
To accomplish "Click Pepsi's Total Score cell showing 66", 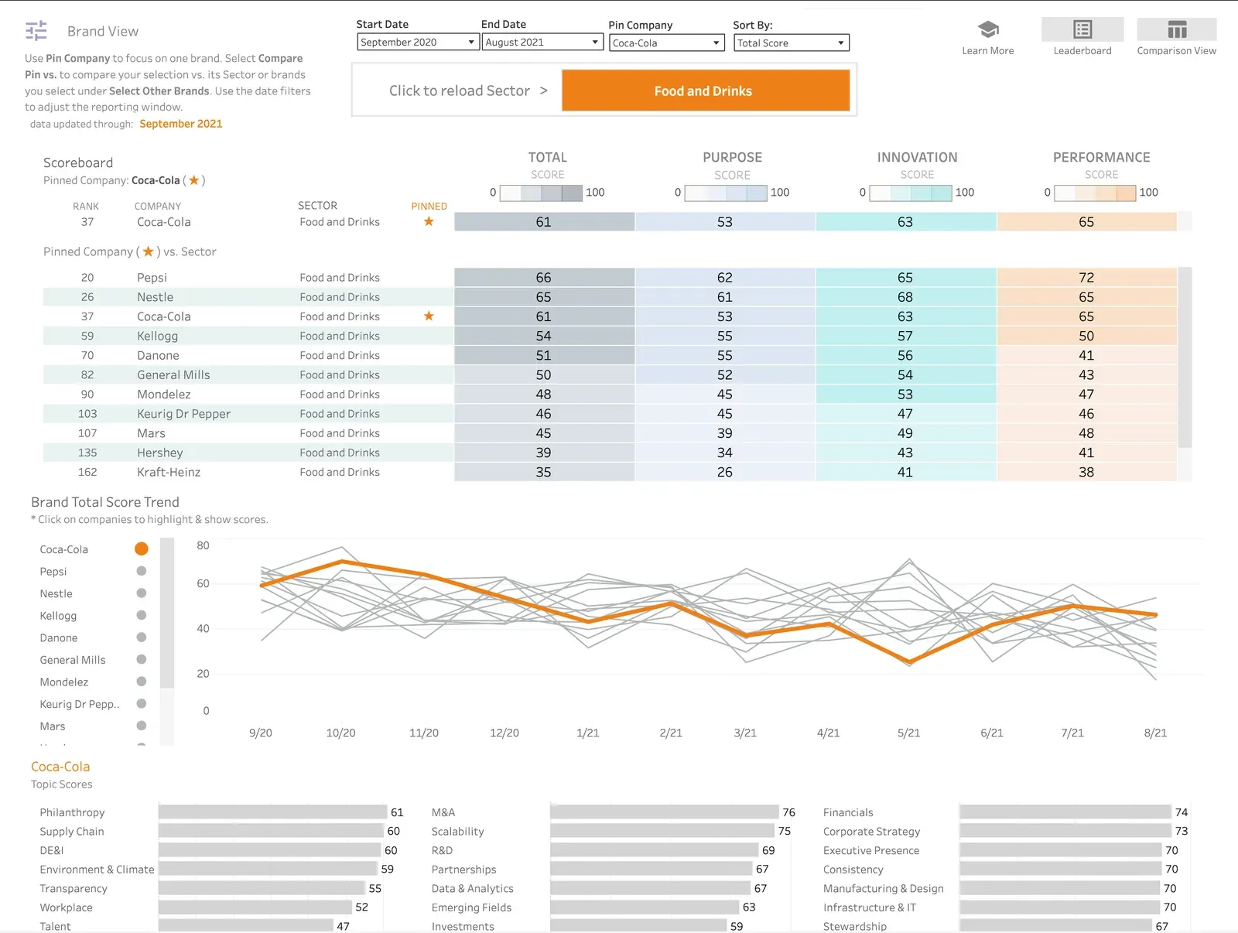I will 545,278.
